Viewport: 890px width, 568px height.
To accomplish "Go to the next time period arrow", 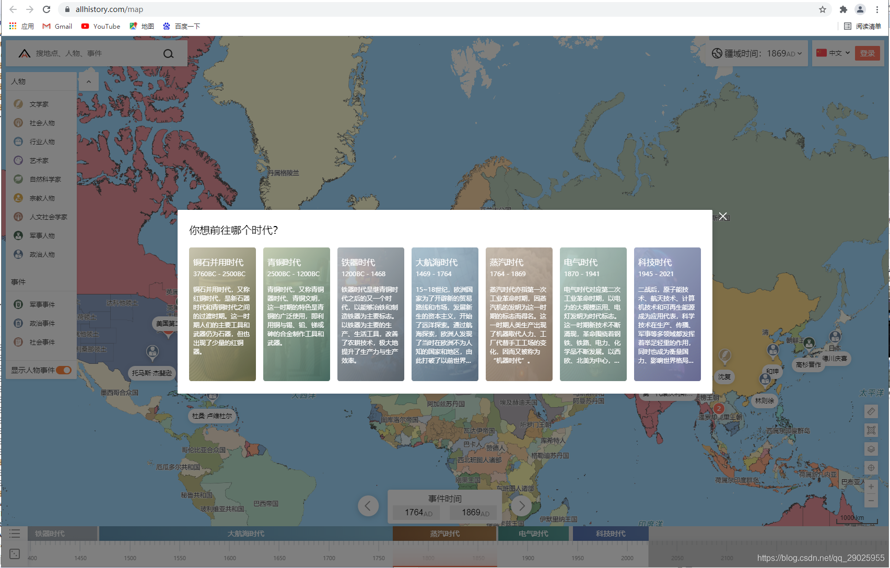I will [521, 506].
